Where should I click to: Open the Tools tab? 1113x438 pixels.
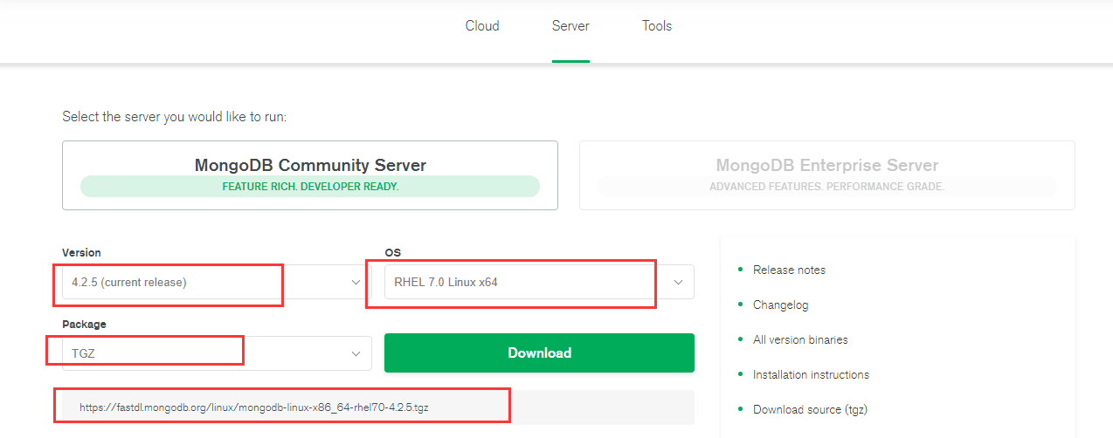click(657, 26)
